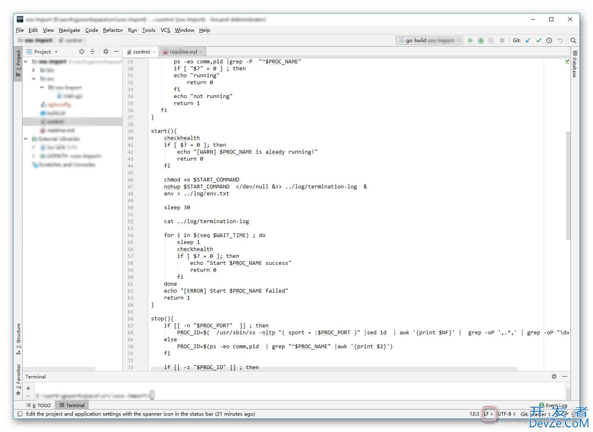Open the Help menu
593x432 pixels.
[204, 30]
